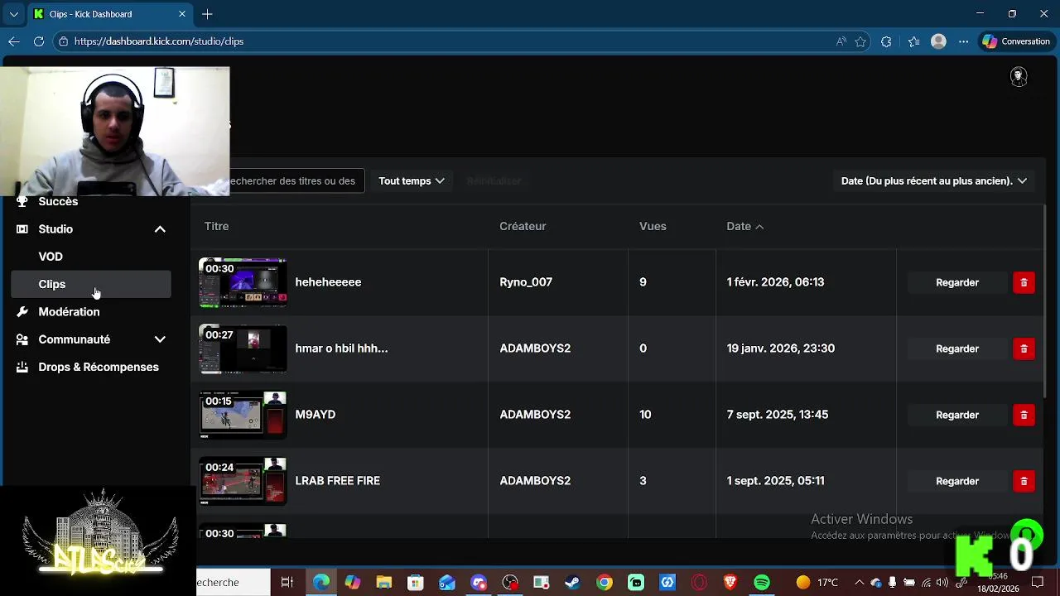Select the Clips - Kick Dashboard tab
The width and height of the screenshot is (1060, 596).
tap(110, 14)
